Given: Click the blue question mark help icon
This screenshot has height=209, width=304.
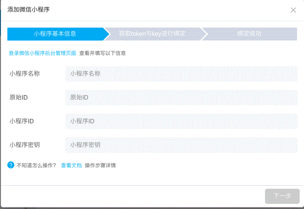Looking at the screenshot, I should tap(11, 165).
